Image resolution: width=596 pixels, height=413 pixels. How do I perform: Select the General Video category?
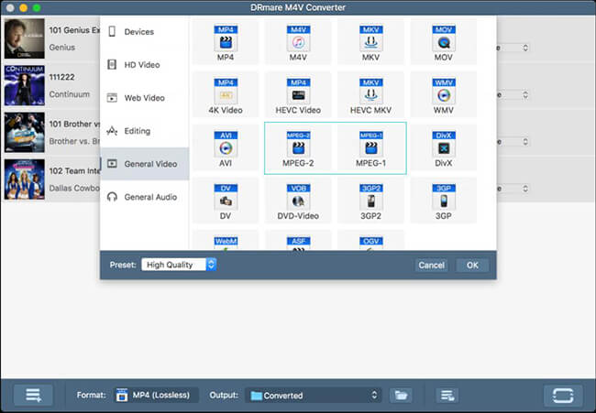pyautogui.click(x=145, y=164)
